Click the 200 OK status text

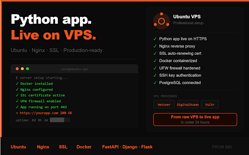point(66,113)
